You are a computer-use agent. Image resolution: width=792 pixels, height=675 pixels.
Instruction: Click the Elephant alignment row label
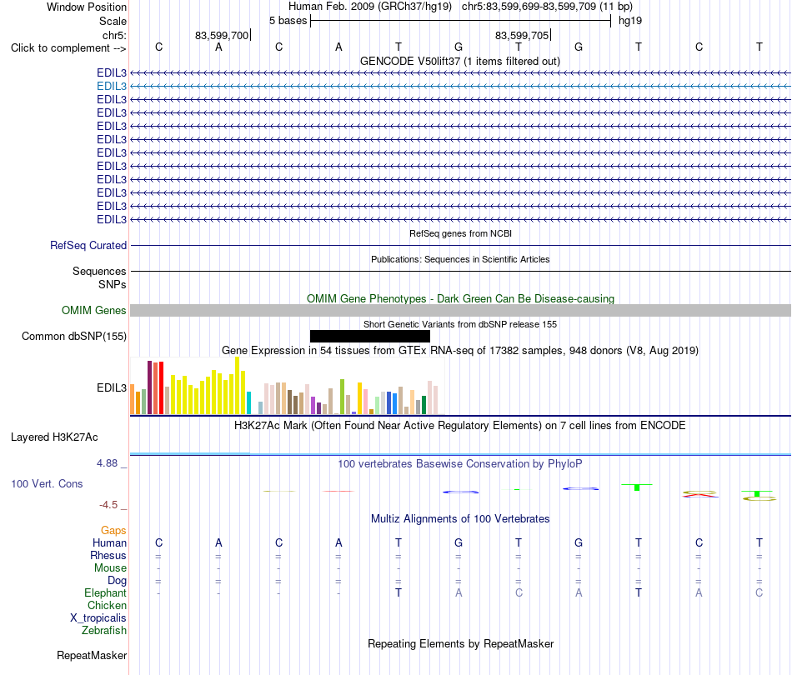coord(106,592)
